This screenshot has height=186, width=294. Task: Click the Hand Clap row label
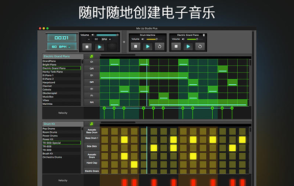92,163
